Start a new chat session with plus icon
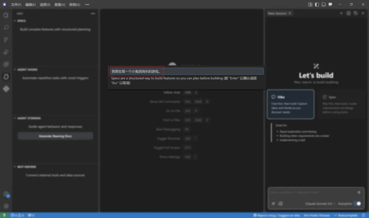 point(341,13)
